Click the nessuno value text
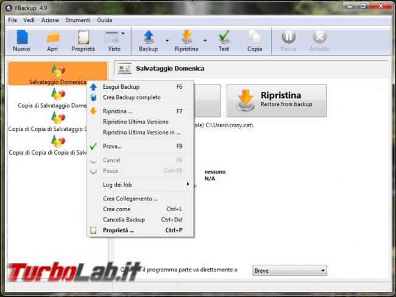Screen dimensions: 396x297 coord(215,172)
